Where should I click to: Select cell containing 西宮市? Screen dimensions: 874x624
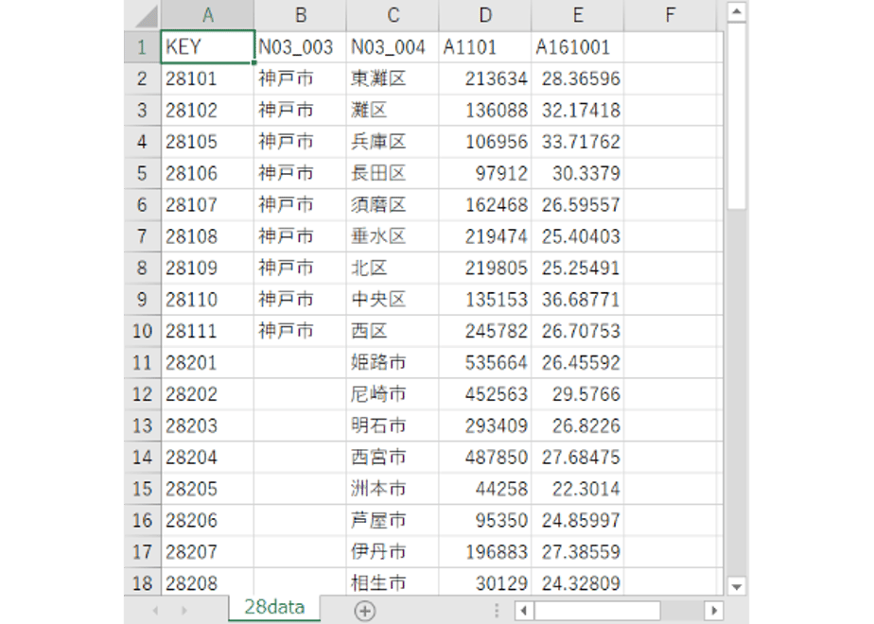pos(393,457)
